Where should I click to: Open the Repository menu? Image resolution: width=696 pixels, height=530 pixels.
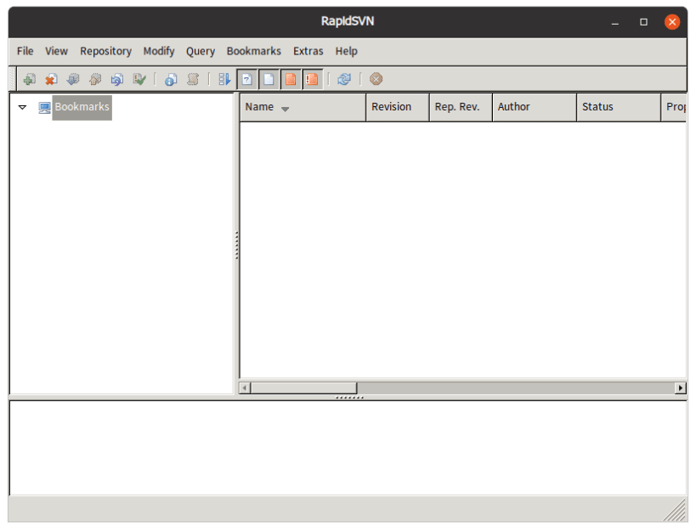point(105,52)
